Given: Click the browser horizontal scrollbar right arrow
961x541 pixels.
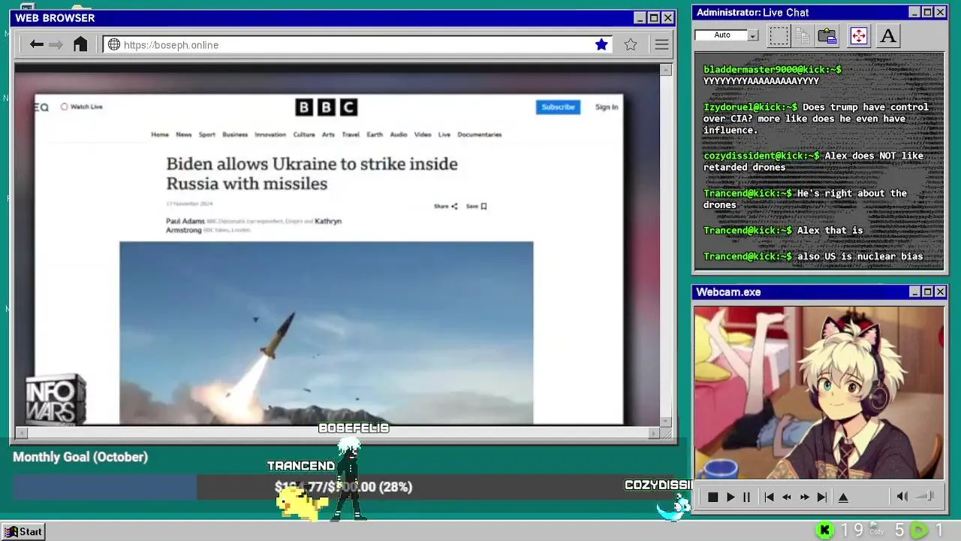Looking at the screenshot, I should point(653,433).
